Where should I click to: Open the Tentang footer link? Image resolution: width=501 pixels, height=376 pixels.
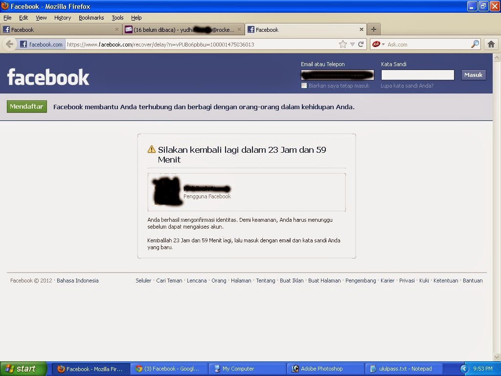pos(266,281)
